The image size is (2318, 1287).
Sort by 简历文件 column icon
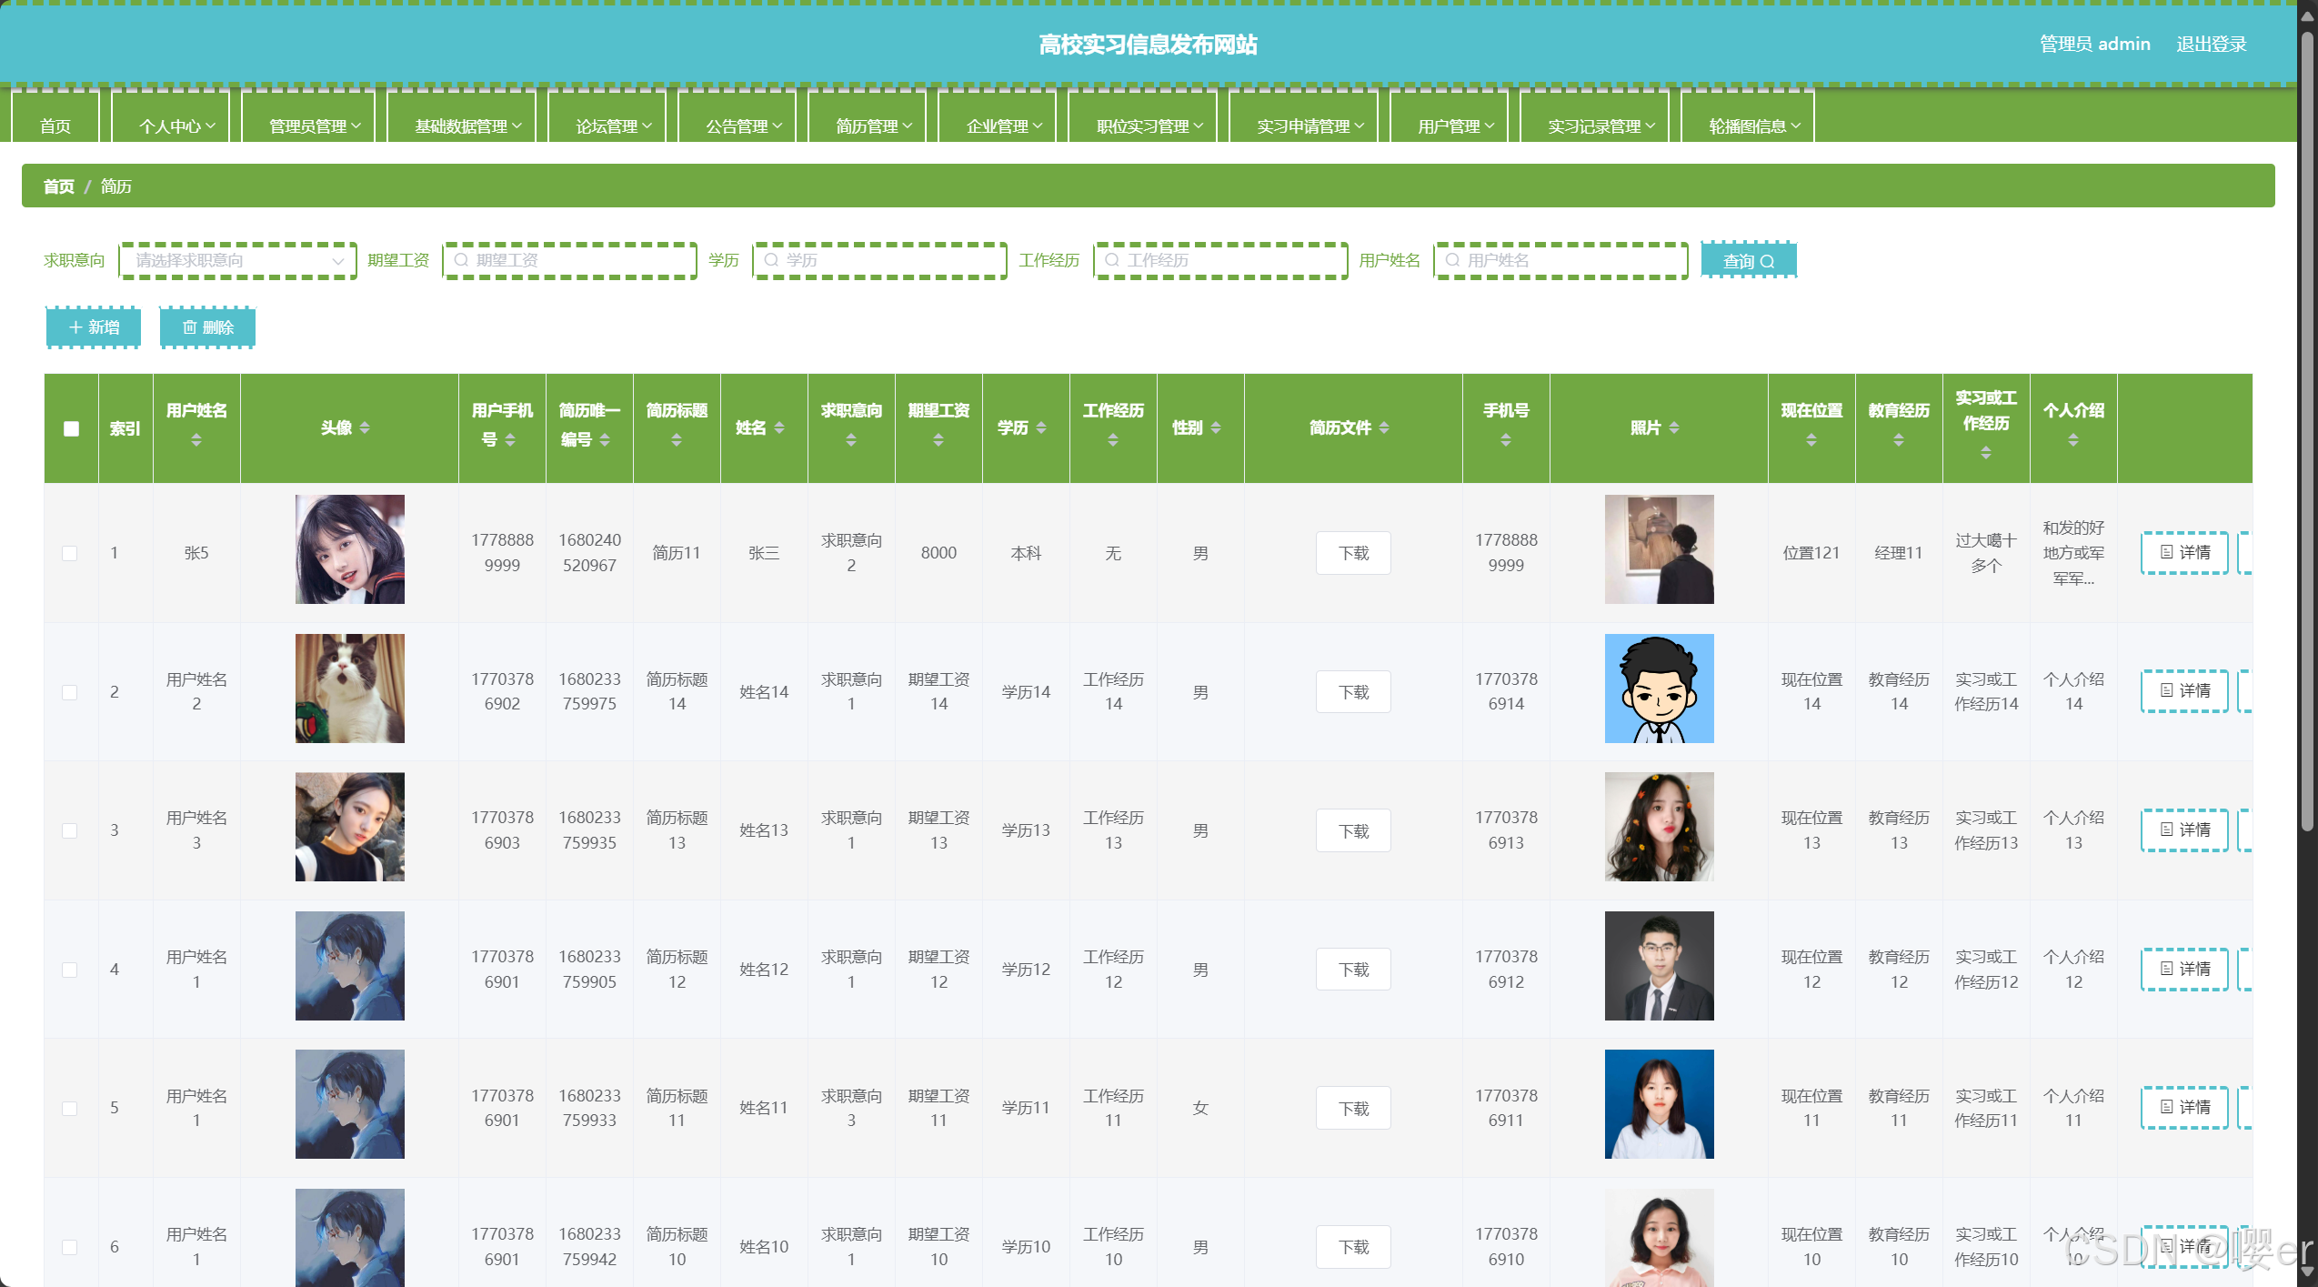point(1384,427)
